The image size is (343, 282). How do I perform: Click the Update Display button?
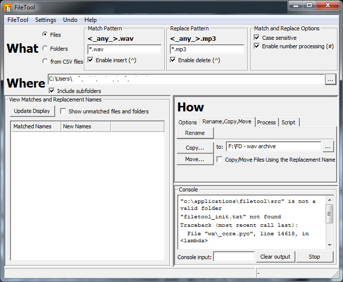pyautogui.click(x=32, y=111)
